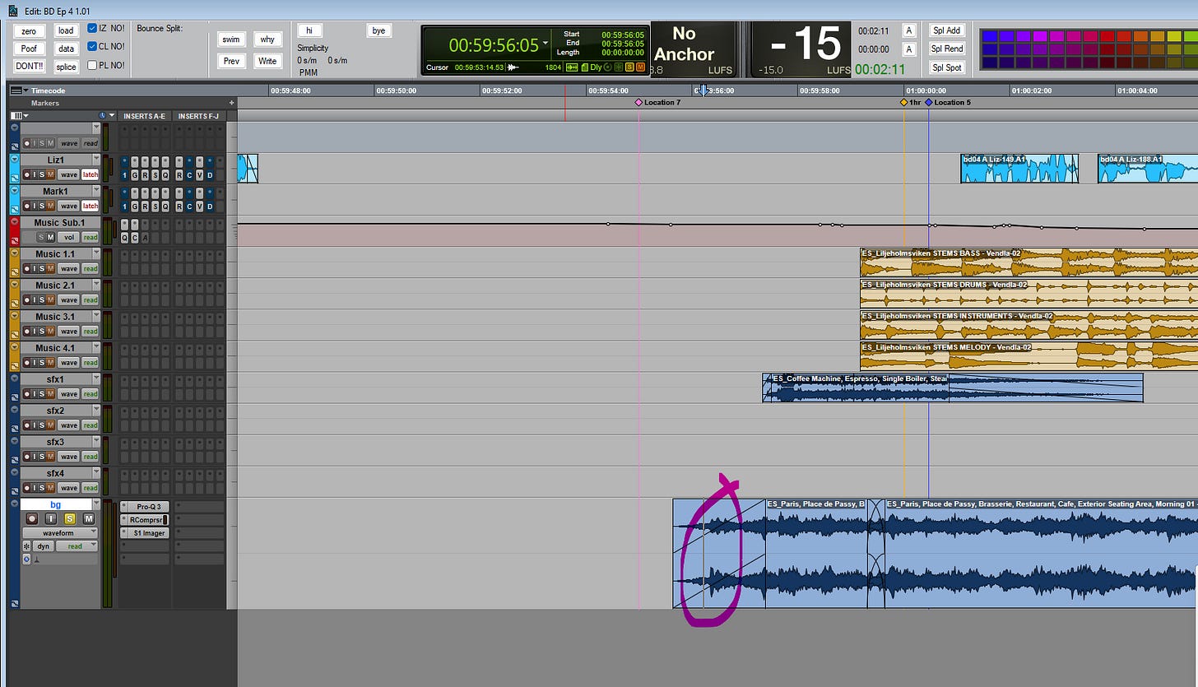Viewport: 1198px width, 687px height.
Task: Open sfx2 track wave view selector
Action: (68, 425)
